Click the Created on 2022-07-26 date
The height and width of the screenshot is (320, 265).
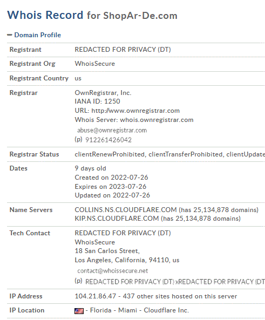[x=111, y=178]
